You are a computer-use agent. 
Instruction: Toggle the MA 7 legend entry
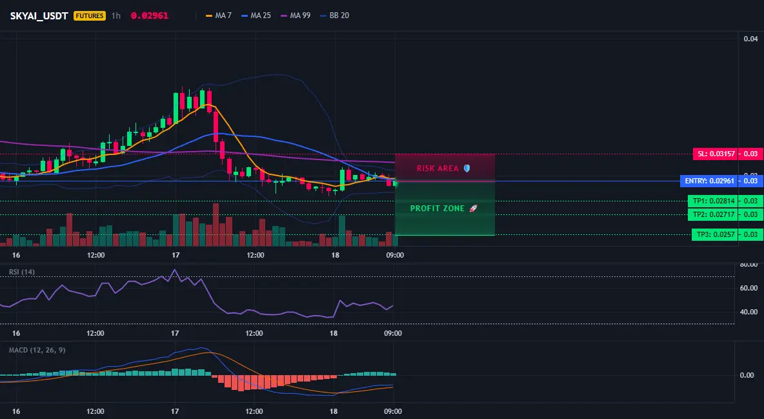pos(219,15)
